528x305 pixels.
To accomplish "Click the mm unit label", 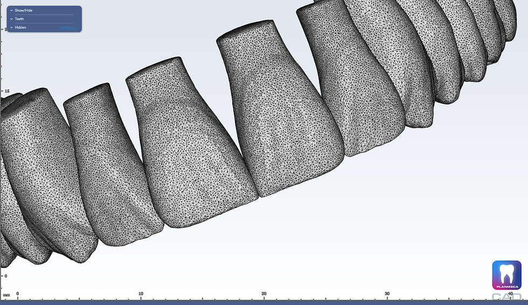I will tap(6, 295).
